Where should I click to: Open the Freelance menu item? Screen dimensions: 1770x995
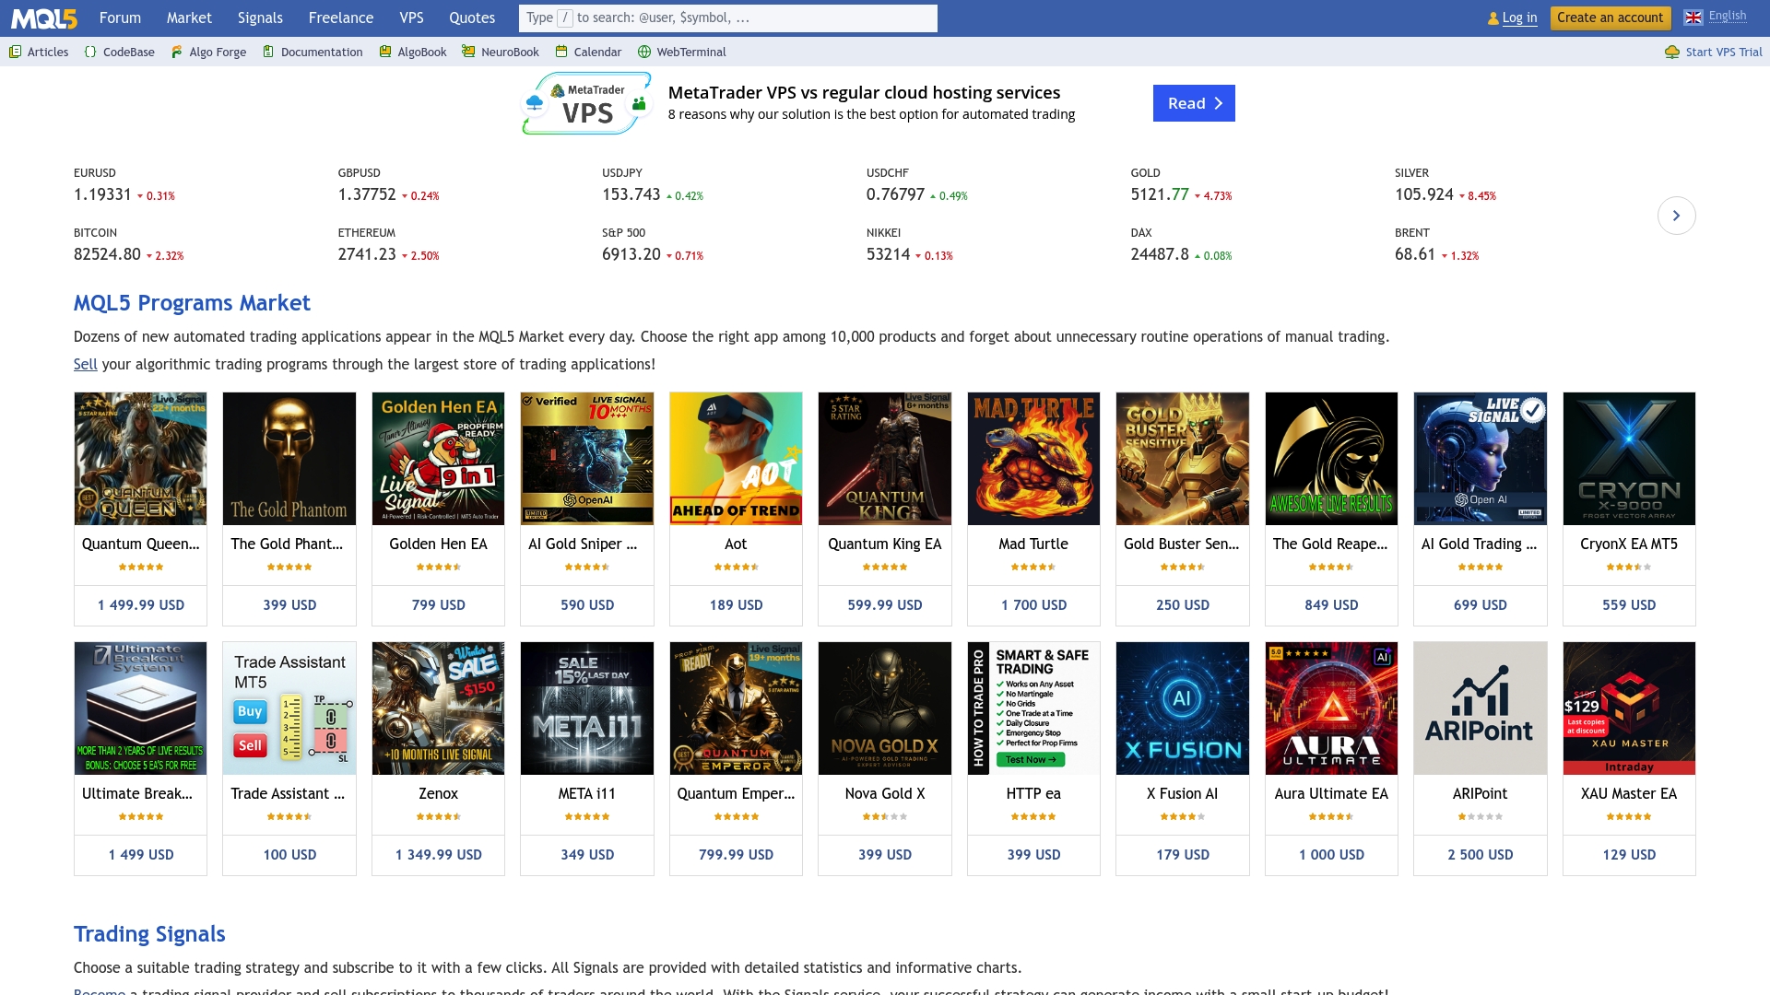click(340, 18)
